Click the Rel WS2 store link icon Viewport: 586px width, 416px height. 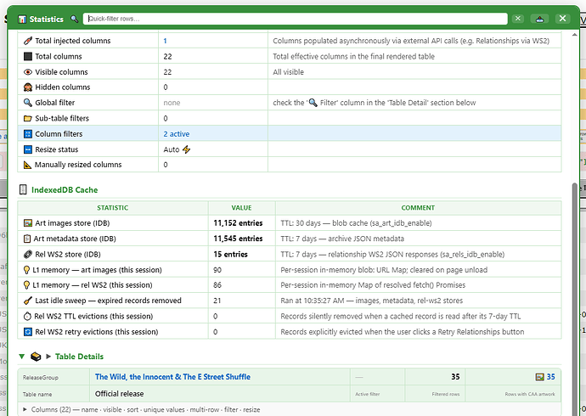pyautogui.click(x=28, y=255)
